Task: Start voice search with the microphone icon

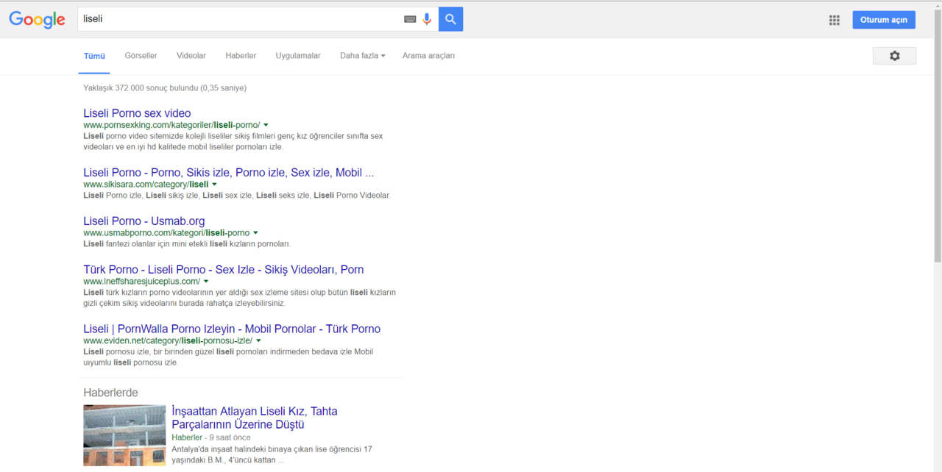Action: (x=427, y=19)
